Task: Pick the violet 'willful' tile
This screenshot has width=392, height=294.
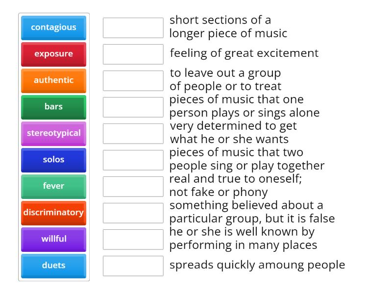Action: coord(53,239)
